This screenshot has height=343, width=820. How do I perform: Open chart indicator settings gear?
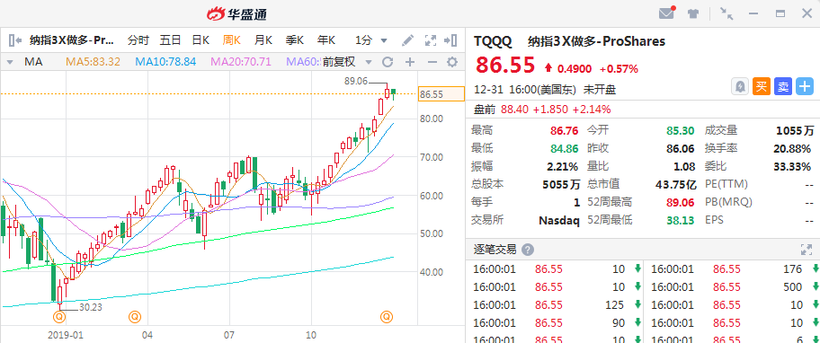452,62
